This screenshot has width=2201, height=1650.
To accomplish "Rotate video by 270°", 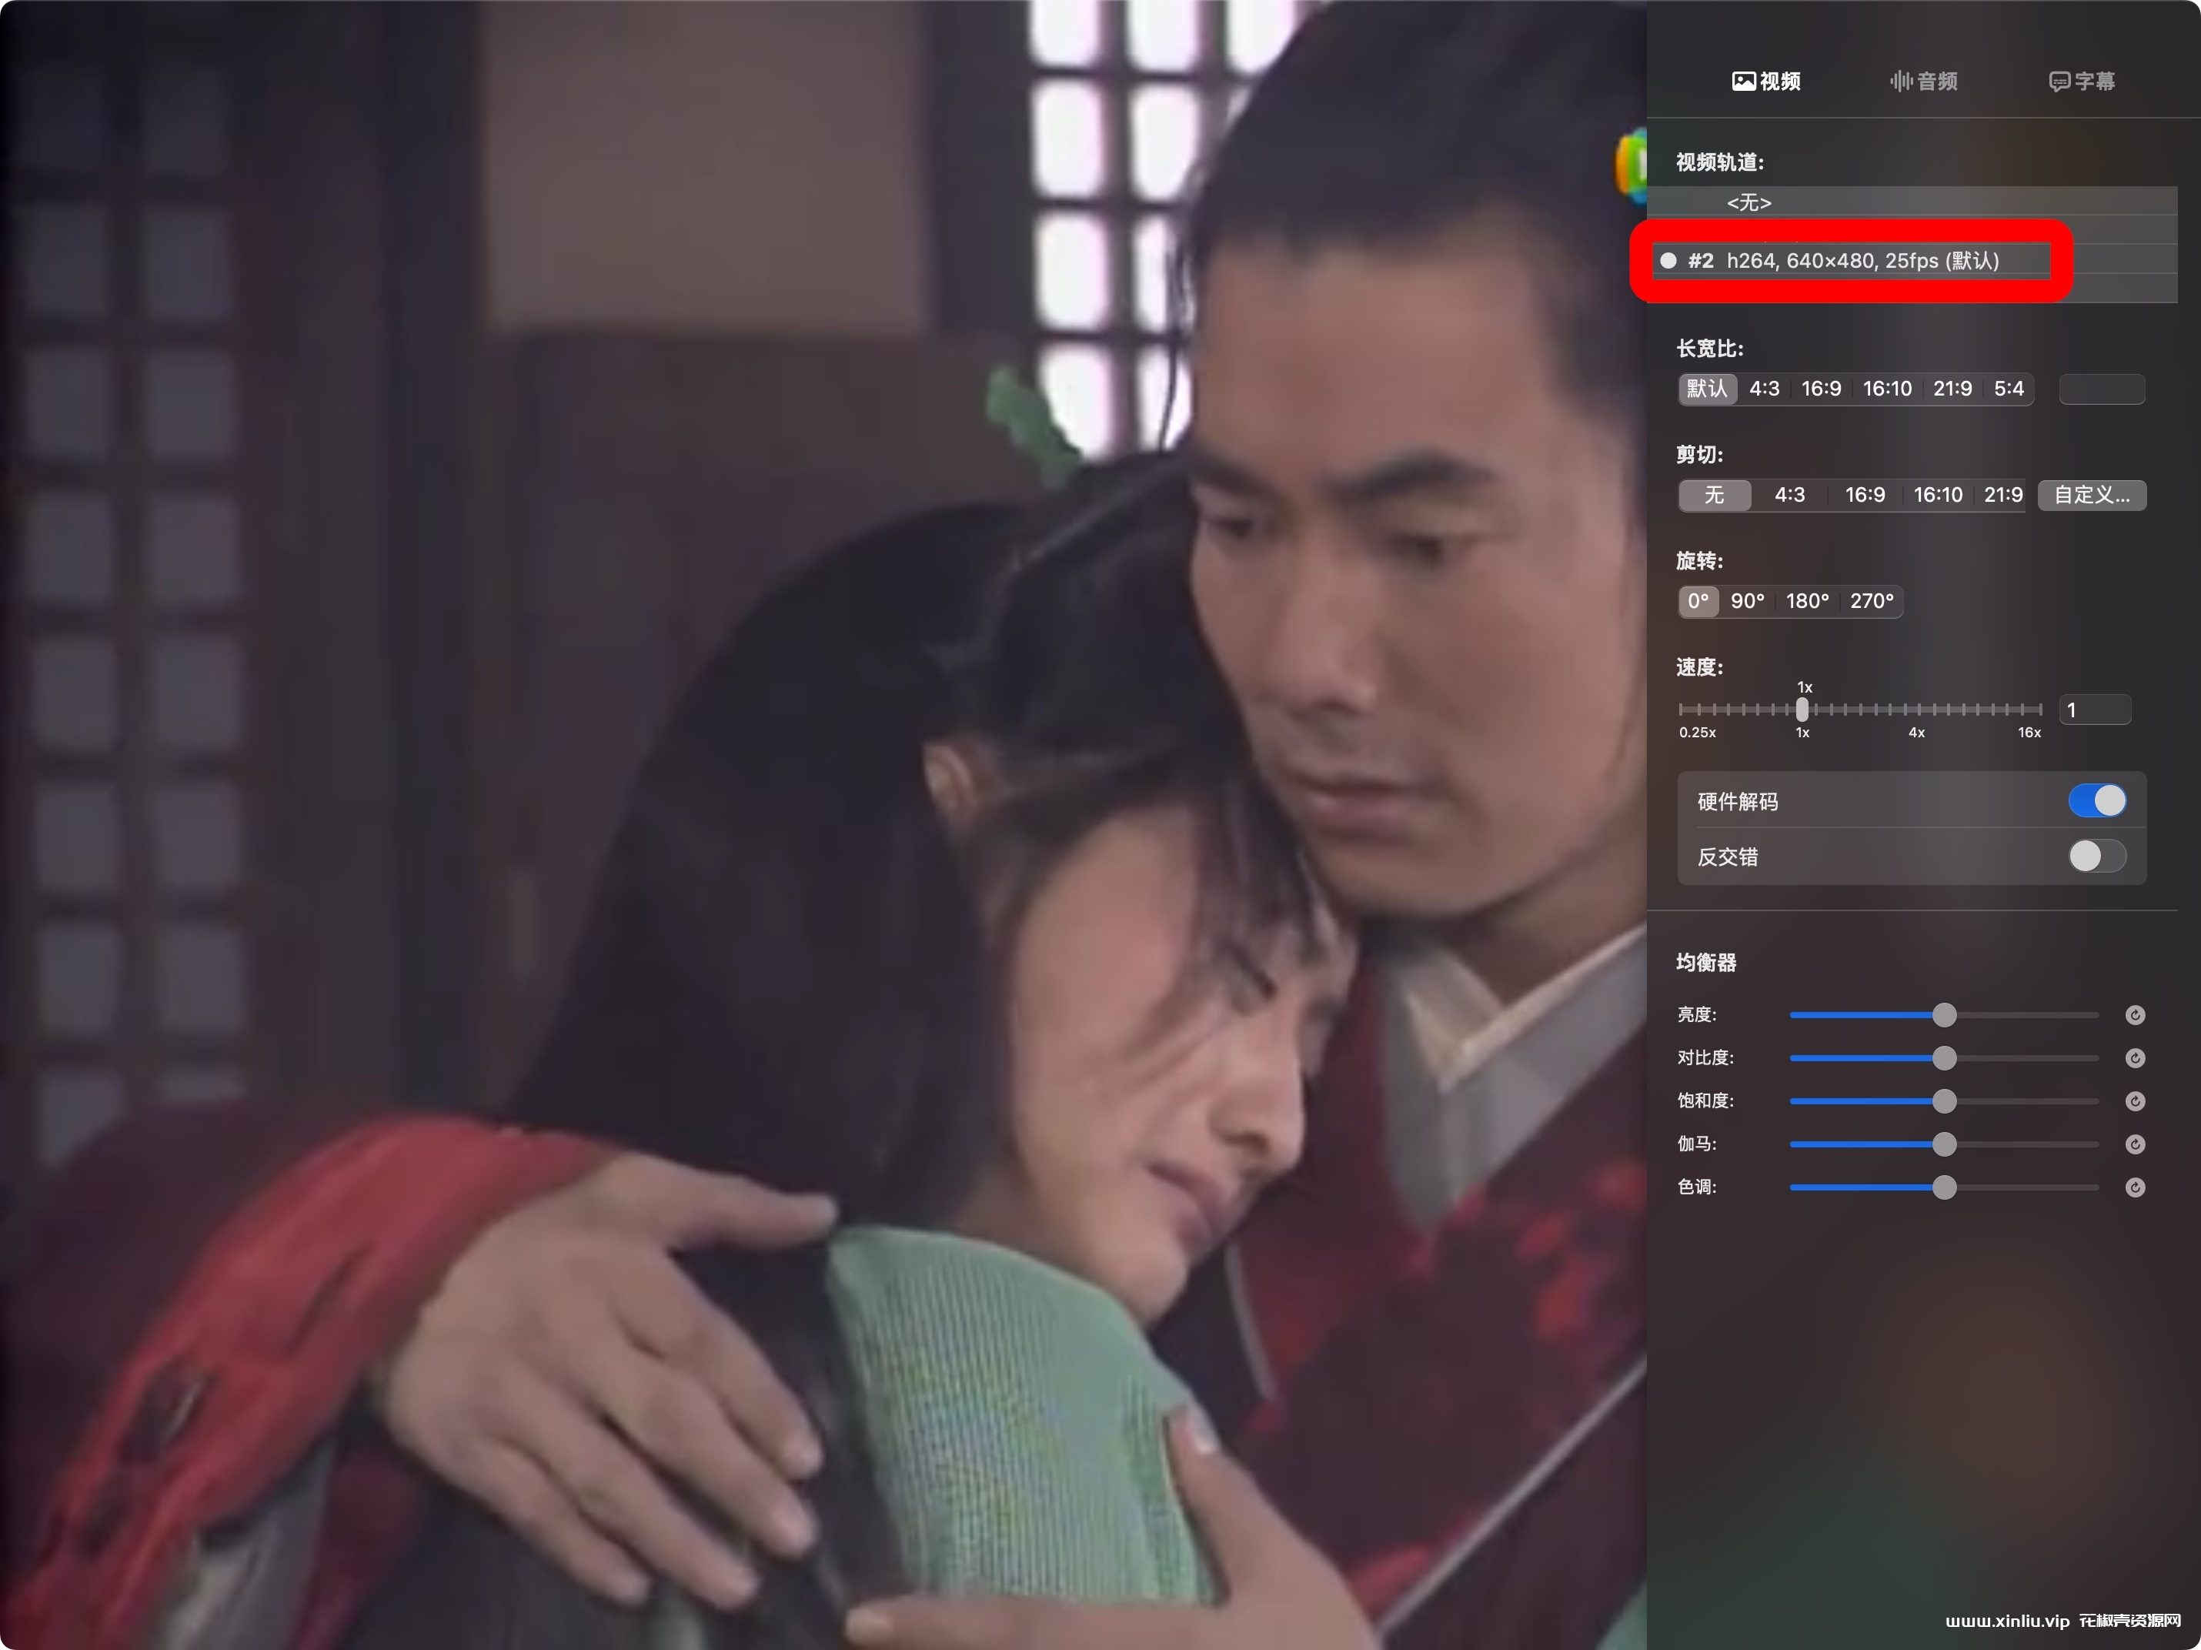I will (1872, 602).
